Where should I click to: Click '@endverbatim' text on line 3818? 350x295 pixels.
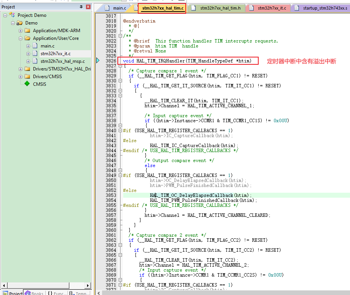139,21
